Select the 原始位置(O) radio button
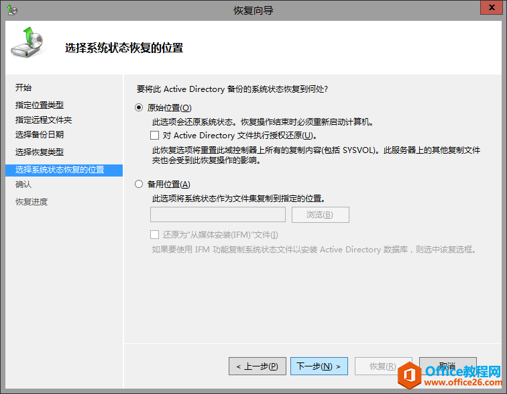Screen dimensions: 507x394 (x=139, y=107)
